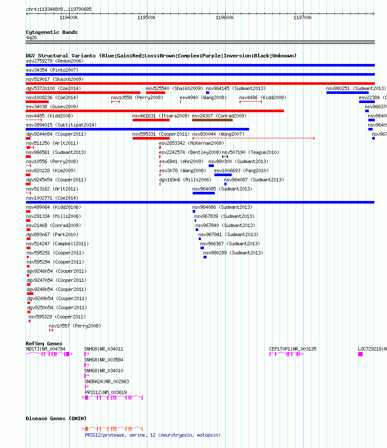Image resolution: width=387 pixels, height=448 pixels.
Task: Open the OMIM PRSS12 protease serine 12 link
Action: tap(153, 435)
